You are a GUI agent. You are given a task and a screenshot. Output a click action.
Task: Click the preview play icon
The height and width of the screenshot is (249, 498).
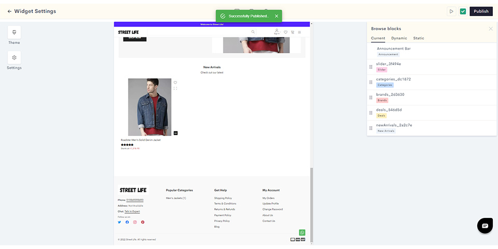(451, 11)
